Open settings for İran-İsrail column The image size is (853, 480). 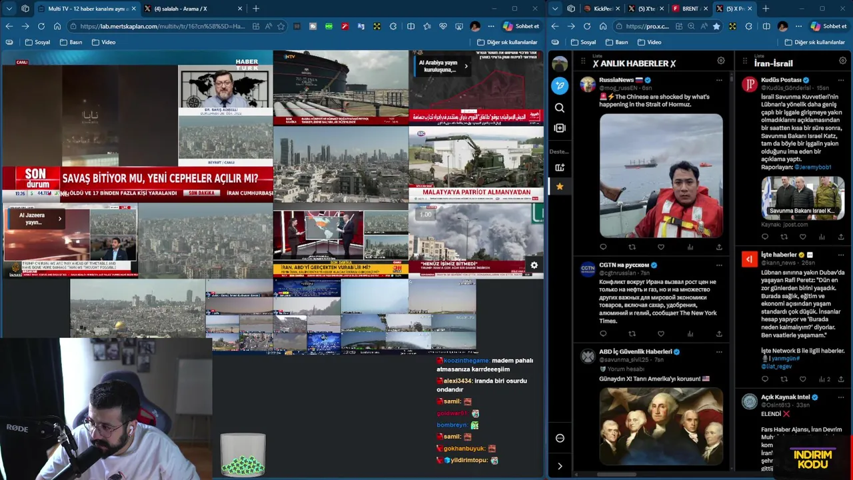(x=842, y=61)
